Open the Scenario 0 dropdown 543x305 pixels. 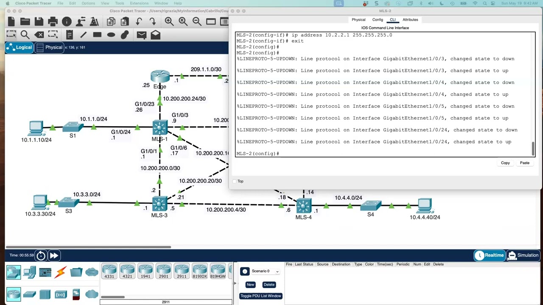pyautogui.click(x=265, y=271)
